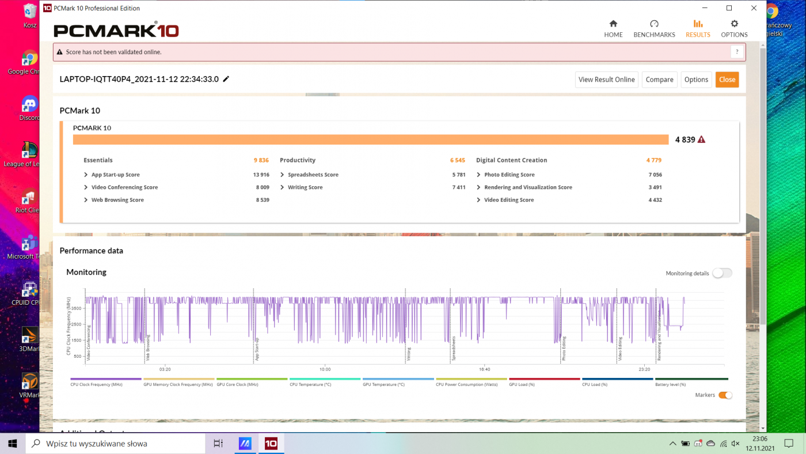Image resolution: width=806 pixels, height=454 pixels.
Task: Toggle the GPU Memory Clock Frequency legend series
Action: 178,382
